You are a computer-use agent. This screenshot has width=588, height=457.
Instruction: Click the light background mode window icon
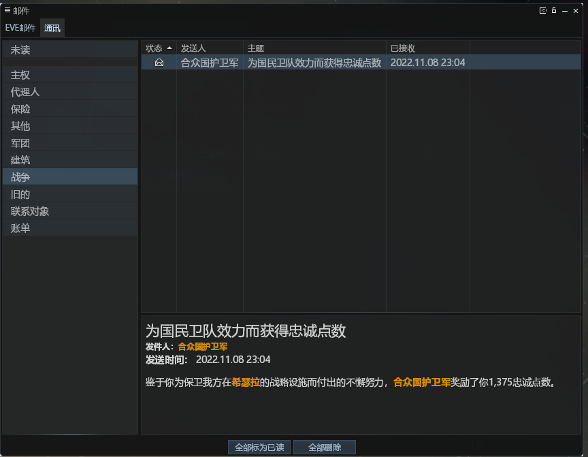coord(543,10)
